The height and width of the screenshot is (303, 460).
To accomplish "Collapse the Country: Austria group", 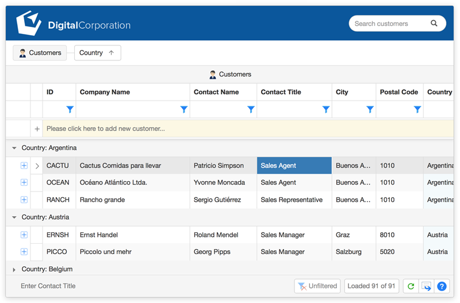I will click(x=14, y=217).
